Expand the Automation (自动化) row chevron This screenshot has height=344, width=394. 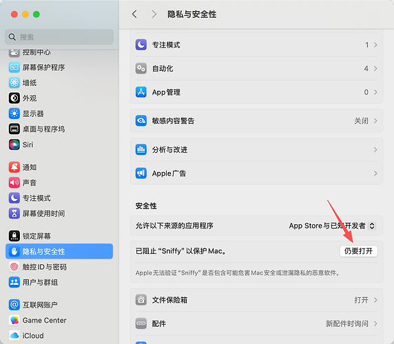tap(375, 69)
